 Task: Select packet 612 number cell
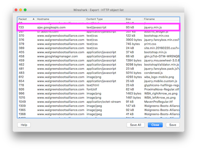pyautogui.click(x=21, y=77)
